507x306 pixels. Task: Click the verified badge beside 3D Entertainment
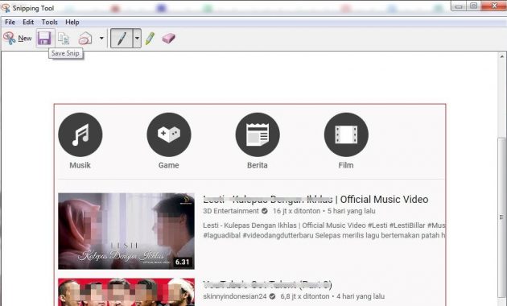coord(265,211)
